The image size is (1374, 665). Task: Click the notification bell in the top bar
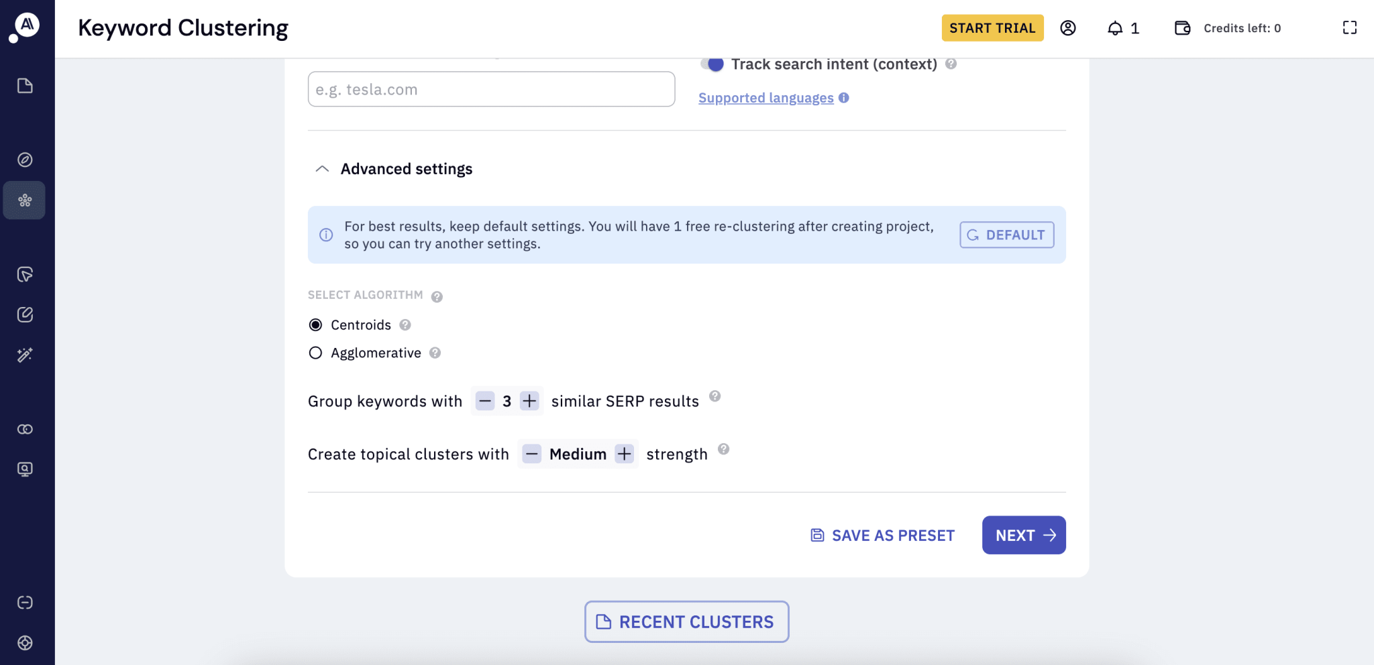[1116, 28]
